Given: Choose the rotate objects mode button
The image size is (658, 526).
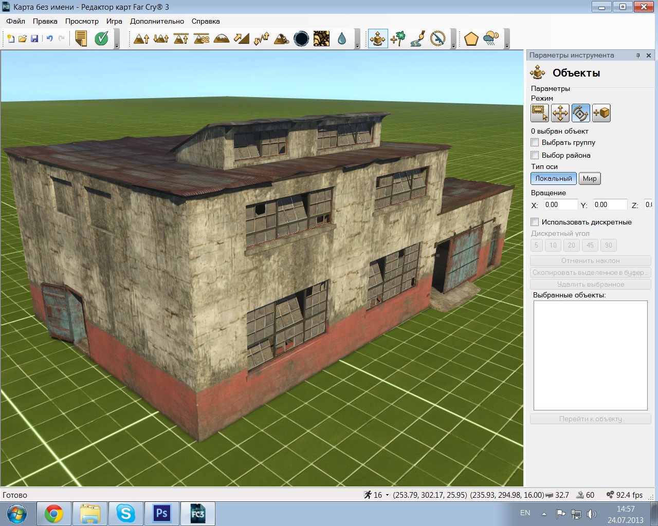Looking at the screenshot, I should (581, 113).
